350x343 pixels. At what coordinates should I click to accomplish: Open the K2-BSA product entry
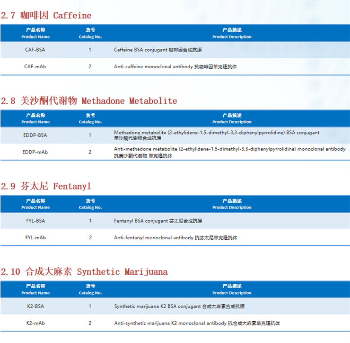pyautogui.click(x=35, y=306)
